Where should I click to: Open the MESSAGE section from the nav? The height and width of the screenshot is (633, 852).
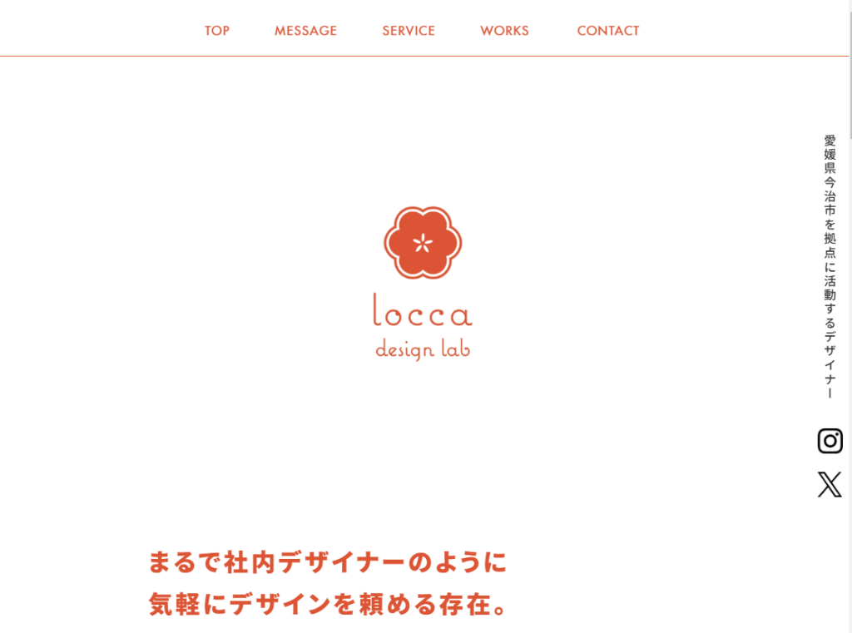coord(305,31)
